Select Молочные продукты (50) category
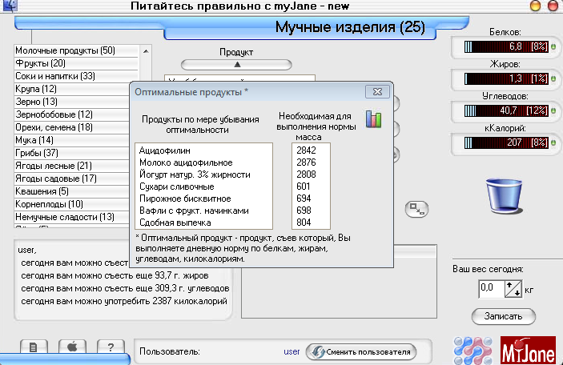The height and width of the screenshot is (365, 563). 66,51
